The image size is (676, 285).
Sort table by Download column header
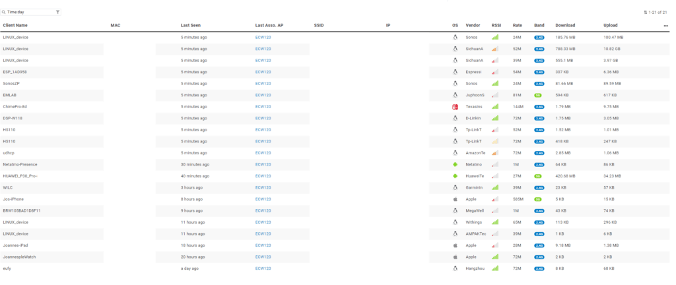[x=565, y=25]
